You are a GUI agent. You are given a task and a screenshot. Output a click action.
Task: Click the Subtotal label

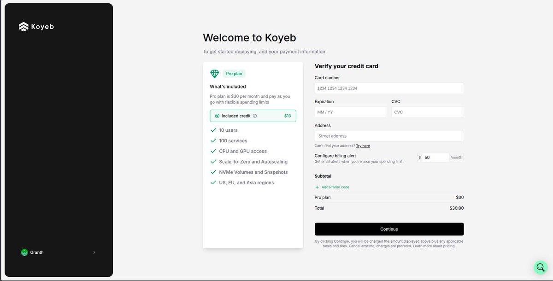[x=323, y=176]
